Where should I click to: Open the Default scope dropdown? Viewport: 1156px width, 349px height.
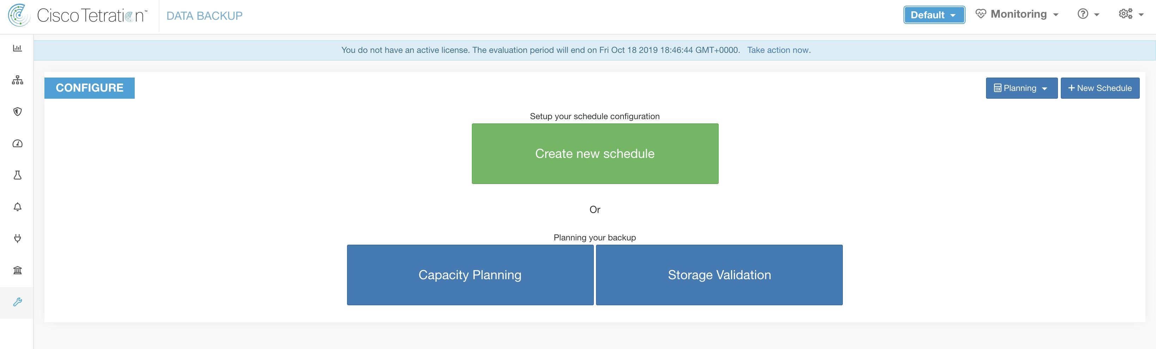934,14
